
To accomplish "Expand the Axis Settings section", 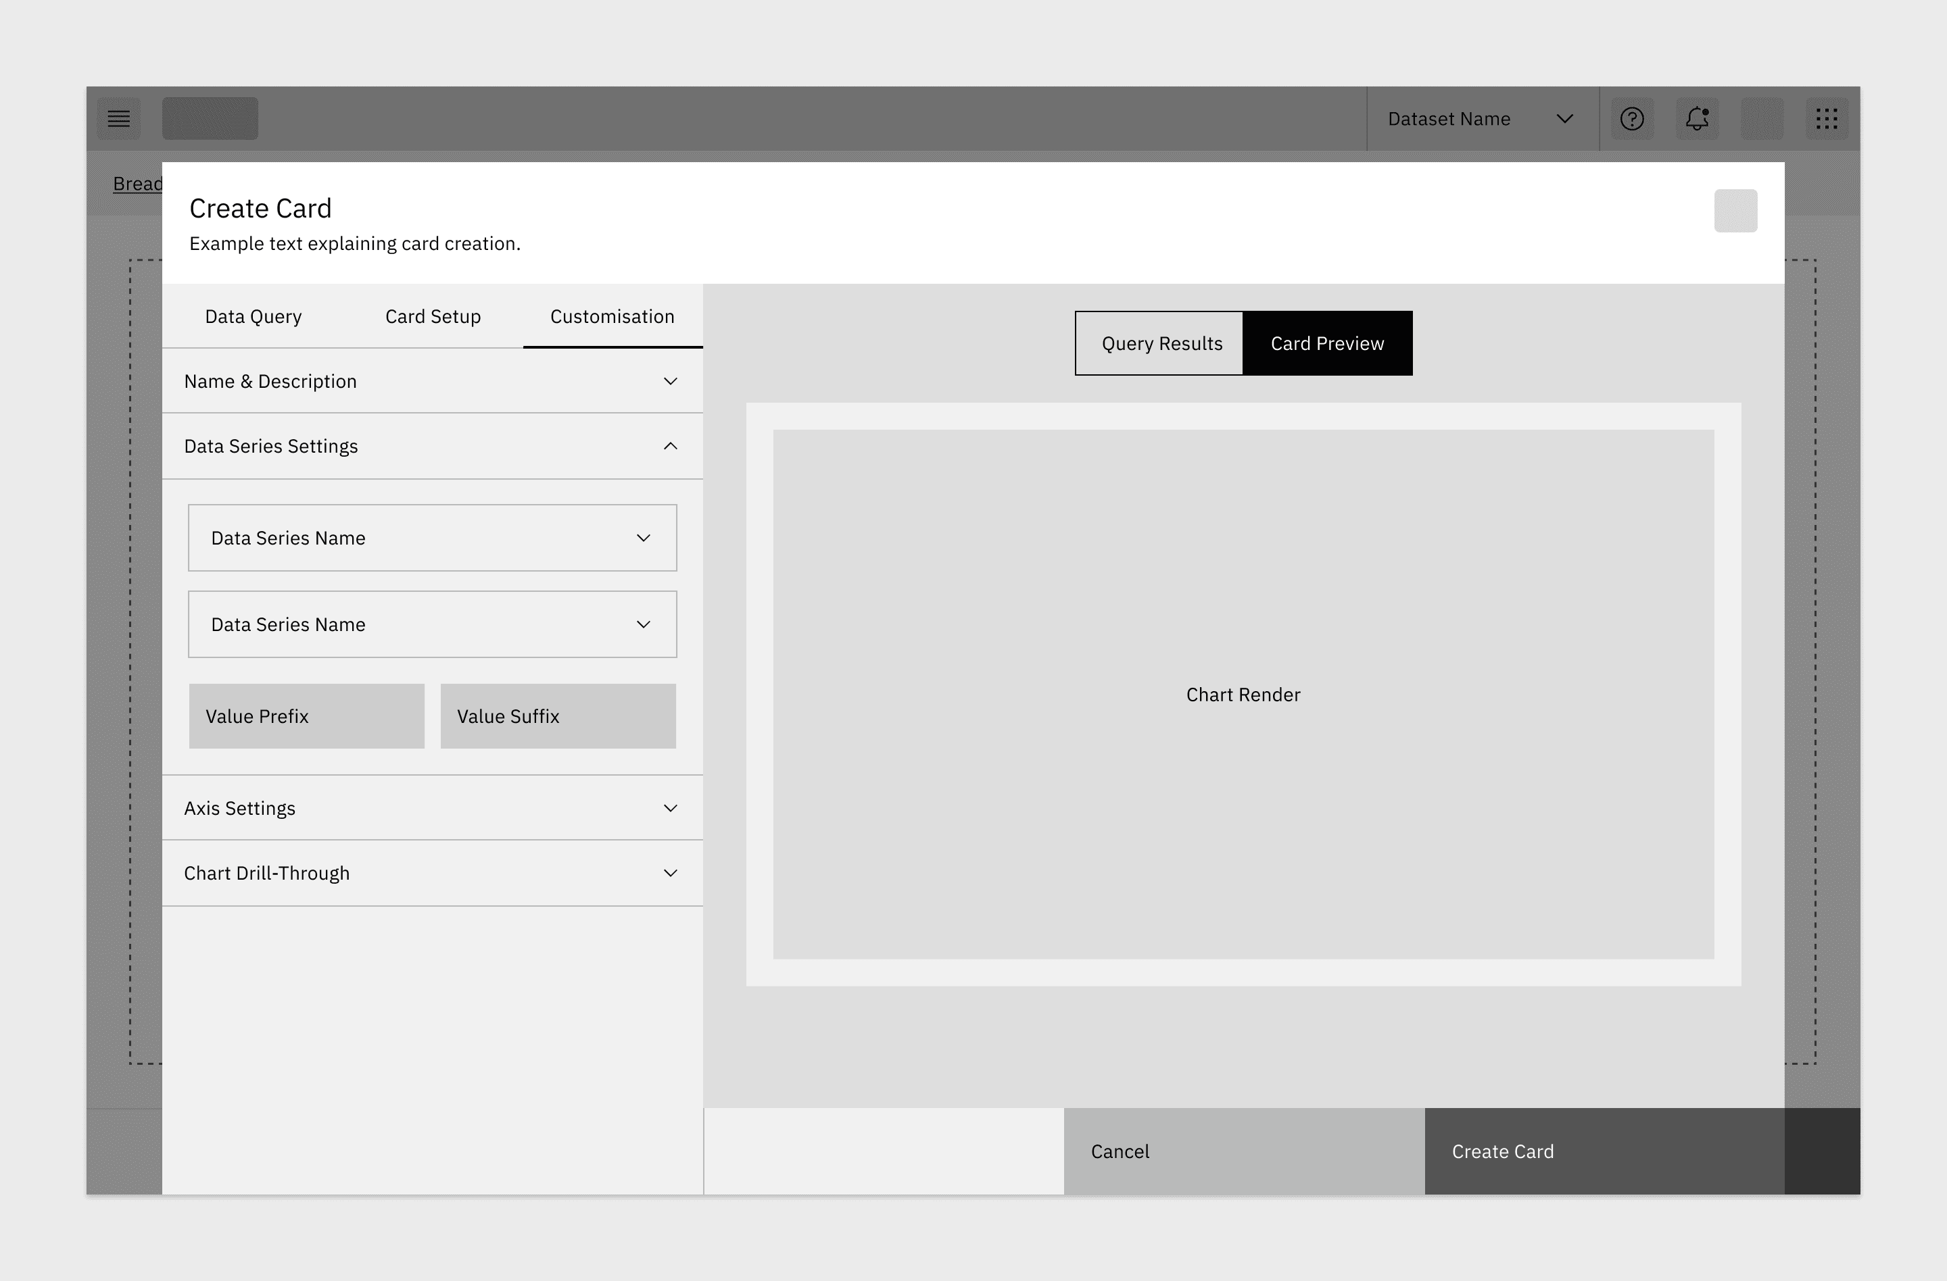I will tap(432, 809).
